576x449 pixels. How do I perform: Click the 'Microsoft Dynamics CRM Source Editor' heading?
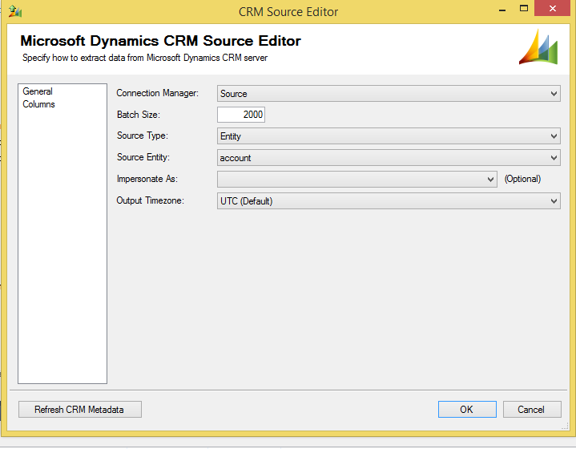(160, 41)
